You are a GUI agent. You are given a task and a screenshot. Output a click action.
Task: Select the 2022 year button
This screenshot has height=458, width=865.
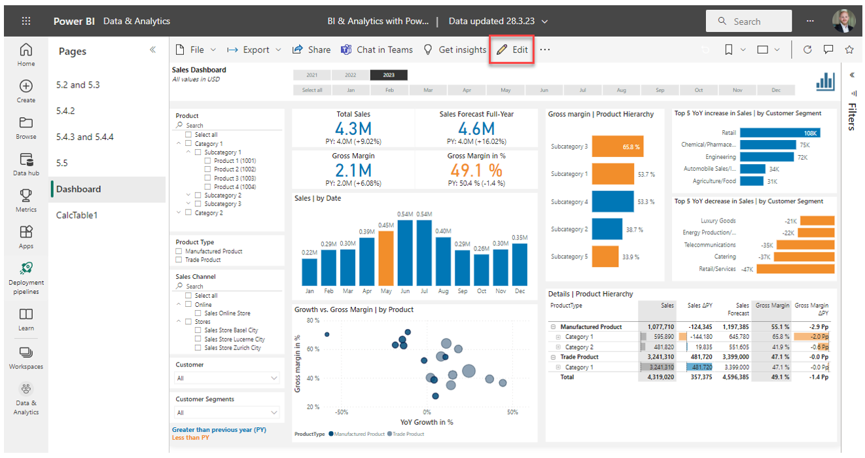(x=351, y=75)
